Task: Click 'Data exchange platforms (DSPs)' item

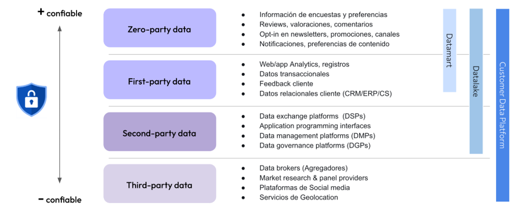Action: tap(312, 116)
